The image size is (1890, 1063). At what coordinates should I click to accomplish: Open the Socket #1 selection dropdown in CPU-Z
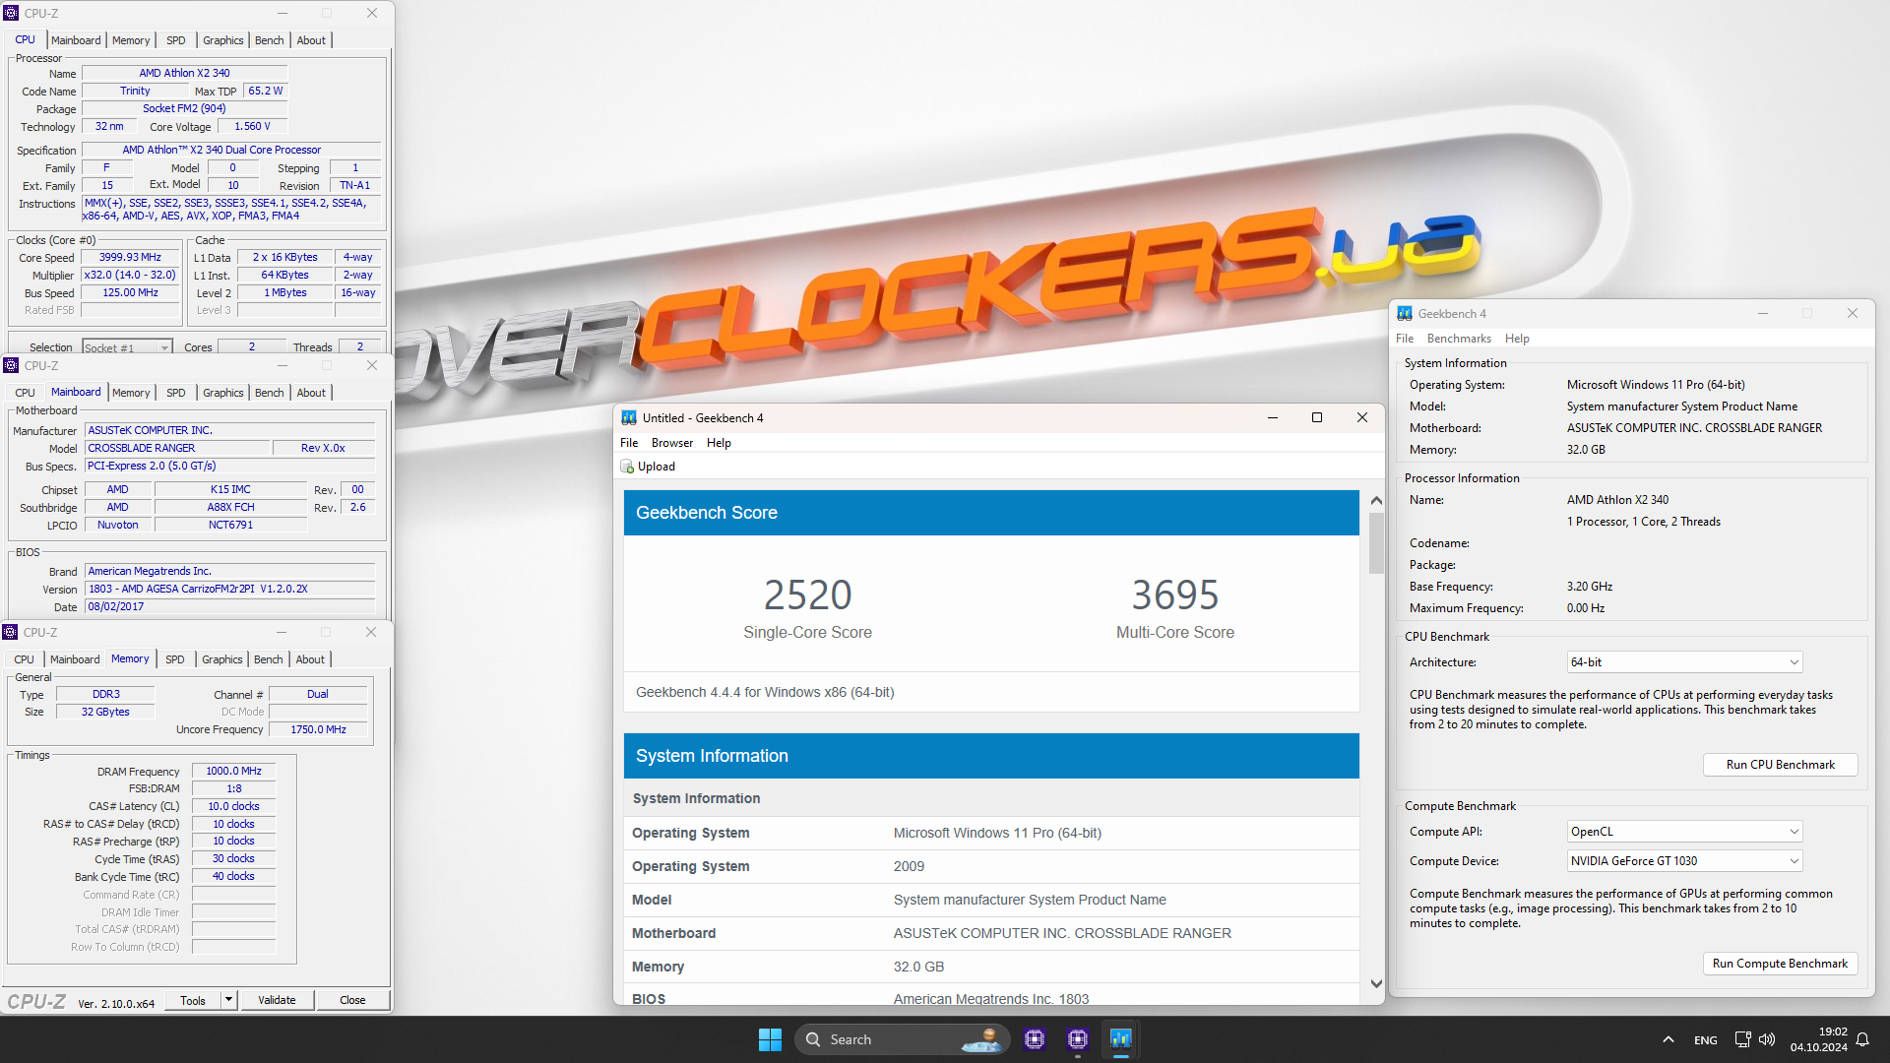[x=128, y=347]
